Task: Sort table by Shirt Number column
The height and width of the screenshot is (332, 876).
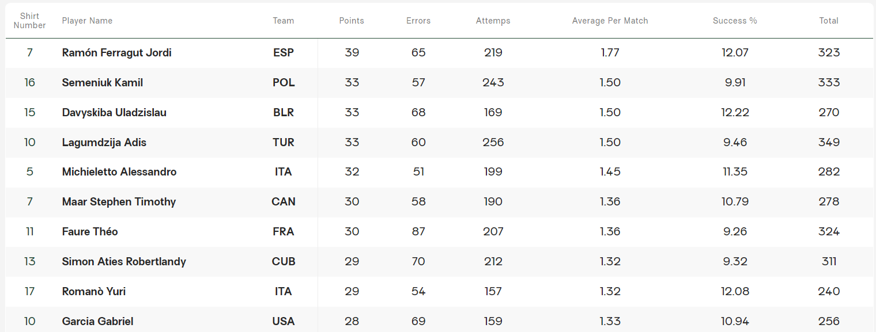Action: pyautogui.click(x=29, y=21)
